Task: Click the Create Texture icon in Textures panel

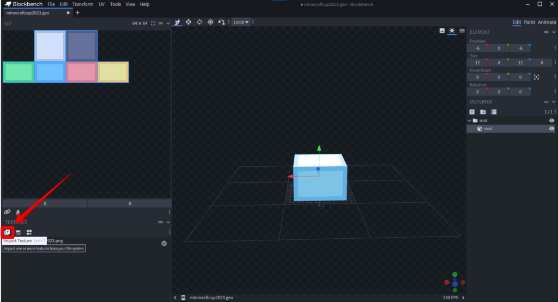Action: (18, 233)
